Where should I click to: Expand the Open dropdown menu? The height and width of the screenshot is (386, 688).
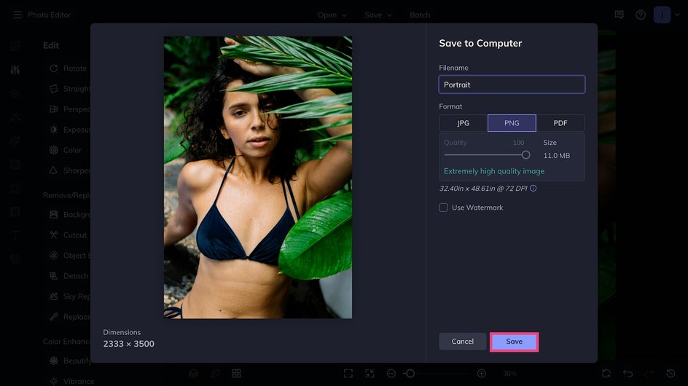point(332,15)
